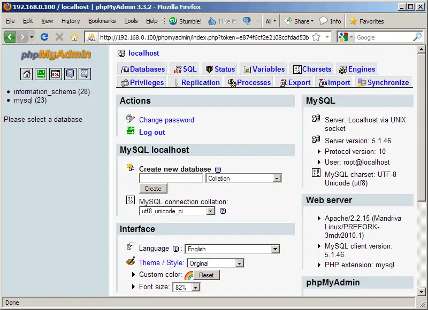
Task: Open the mysql (23) database
Action: [30, 100]
